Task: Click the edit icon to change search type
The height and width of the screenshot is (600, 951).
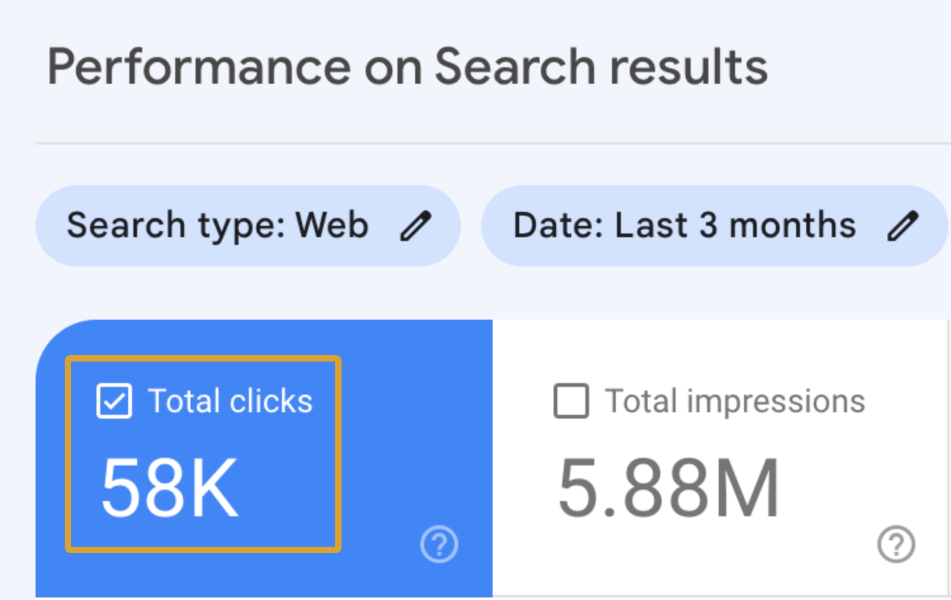Action: pos(416,225)
